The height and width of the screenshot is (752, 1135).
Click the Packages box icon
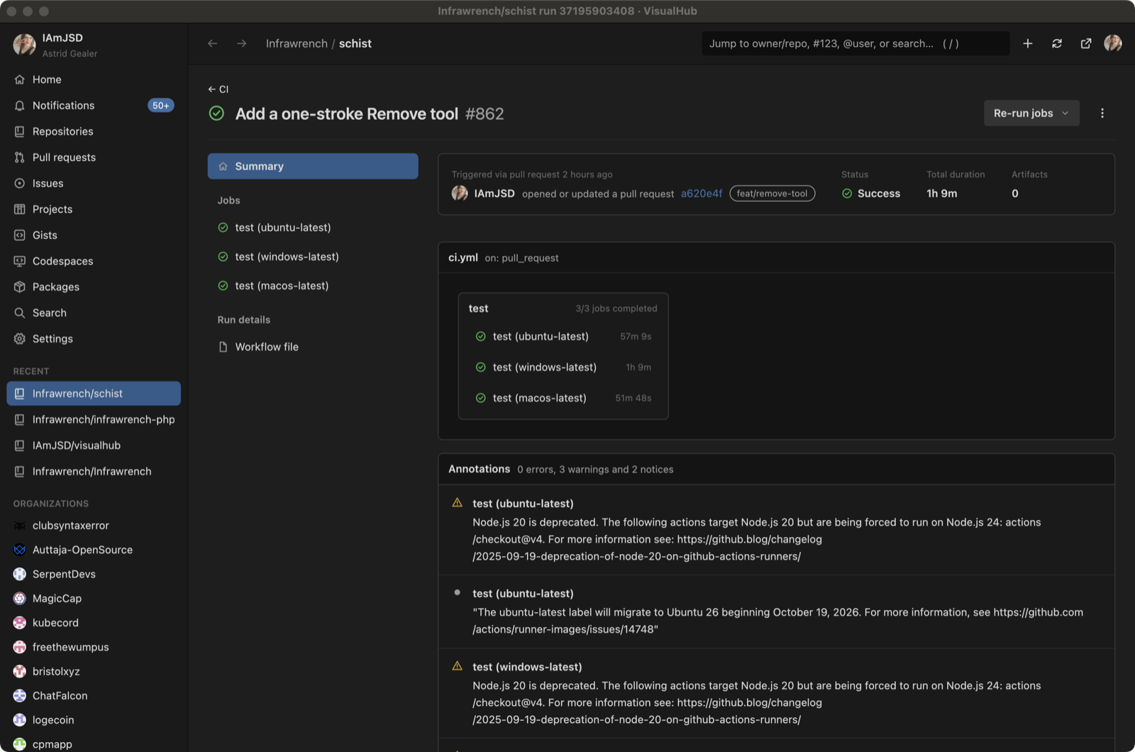coord(20,287)
